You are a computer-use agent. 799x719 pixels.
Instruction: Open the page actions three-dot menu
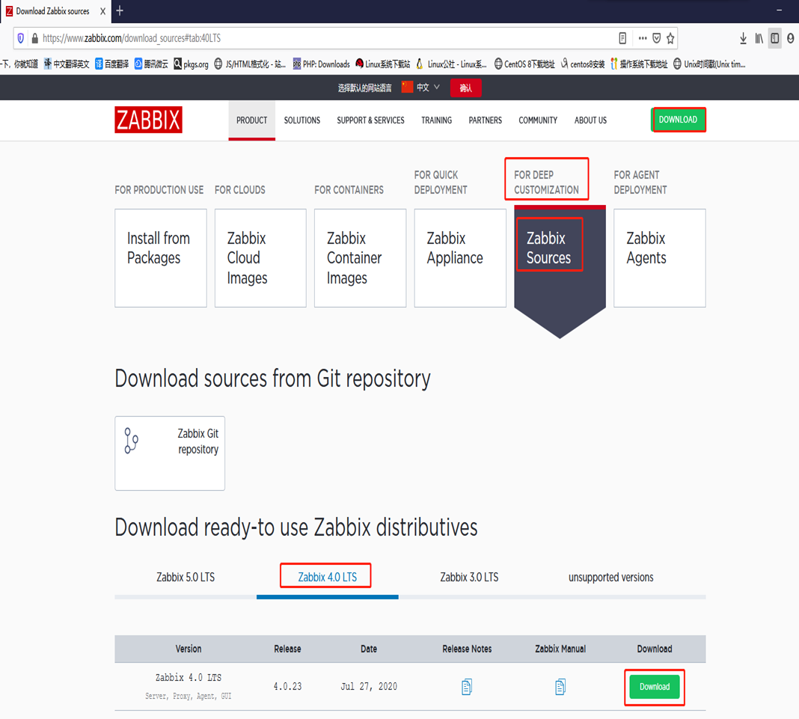point(643,38)
